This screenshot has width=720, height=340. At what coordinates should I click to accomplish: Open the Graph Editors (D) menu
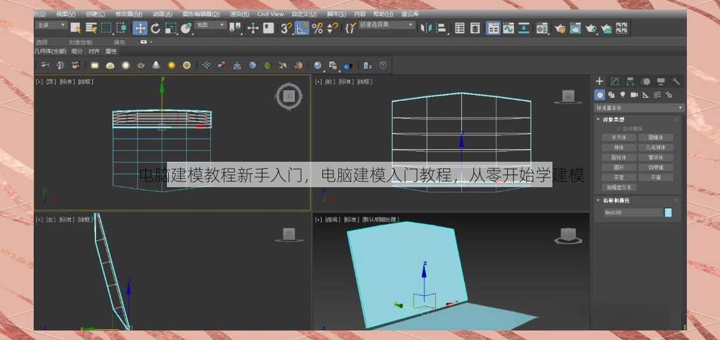pos(201,14)
